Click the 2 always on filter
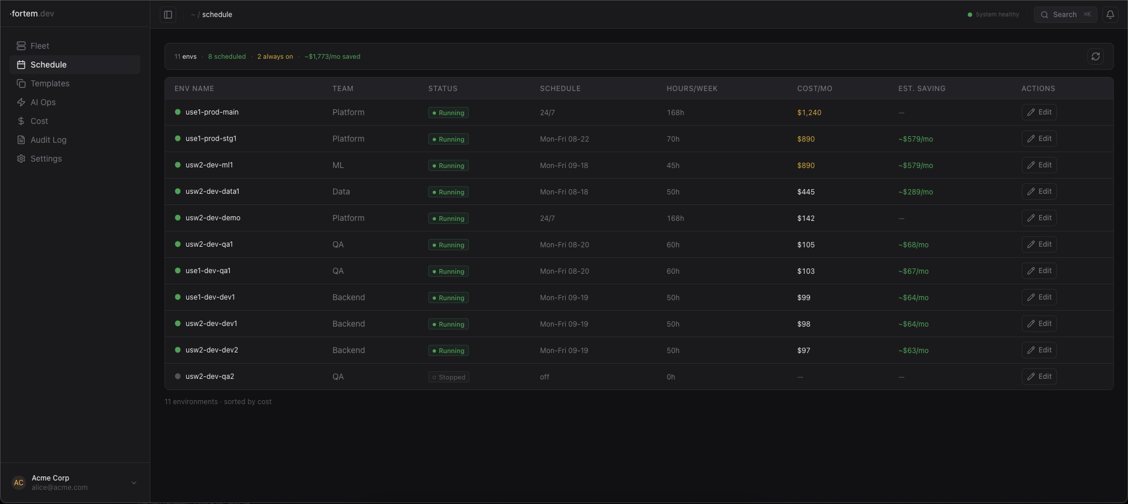 pos(275,57)
